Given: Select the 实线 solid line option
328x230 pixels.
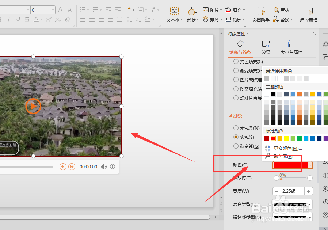Looking at the screenshot, I should (x=236, y=137).
